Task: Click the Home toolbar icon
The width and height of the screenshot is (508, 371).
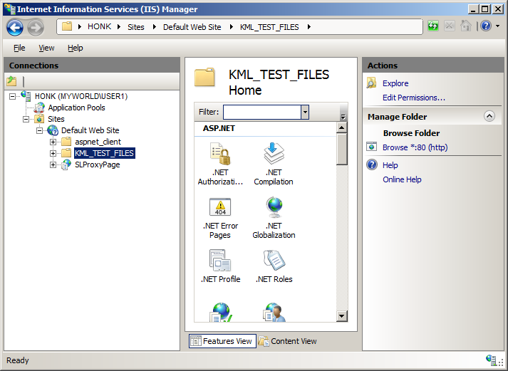Action: click(466, 26)
